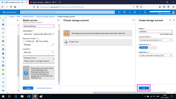Reload the page in Firefox
Image resolution: width=176 pixels, height=99 pixels.
11,7
